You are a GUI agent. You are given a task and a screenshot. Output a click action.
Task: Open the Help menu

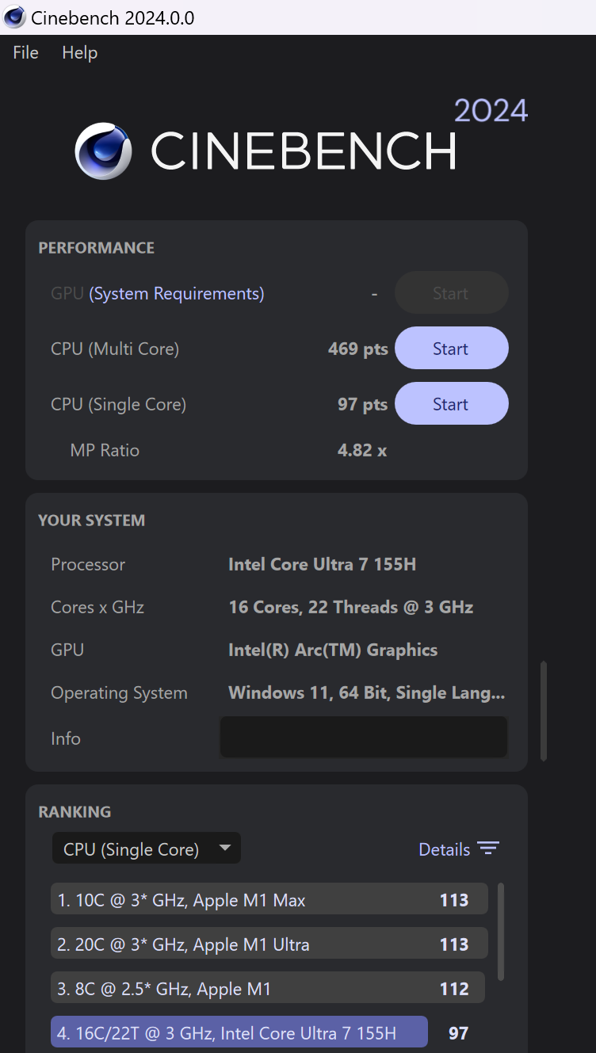(79, 52)
